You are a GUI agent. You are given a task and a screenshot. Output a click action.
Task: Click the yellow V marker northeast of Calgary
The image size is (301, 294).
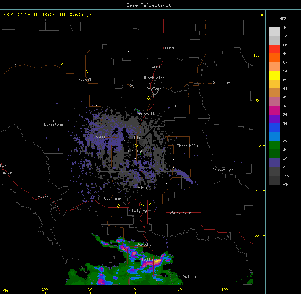click(150, 204)
